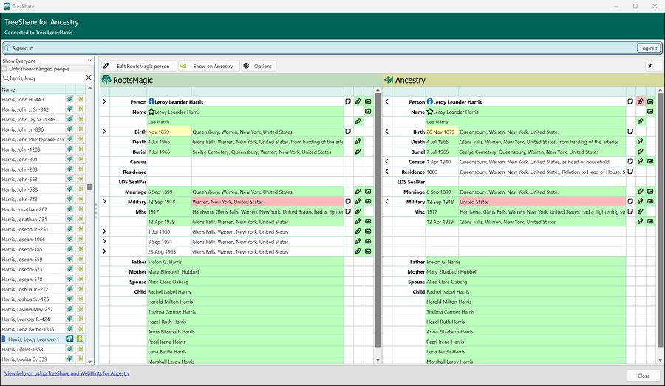Click the Close button at bottom right
This screenshot has height=386, width=665.
coord(643,376)
